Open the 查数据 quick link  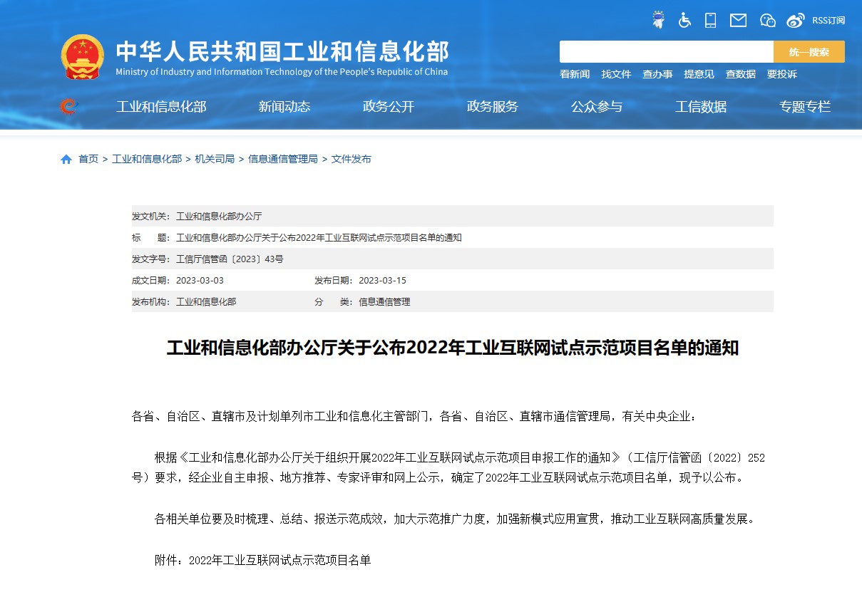tap(740, 74)
